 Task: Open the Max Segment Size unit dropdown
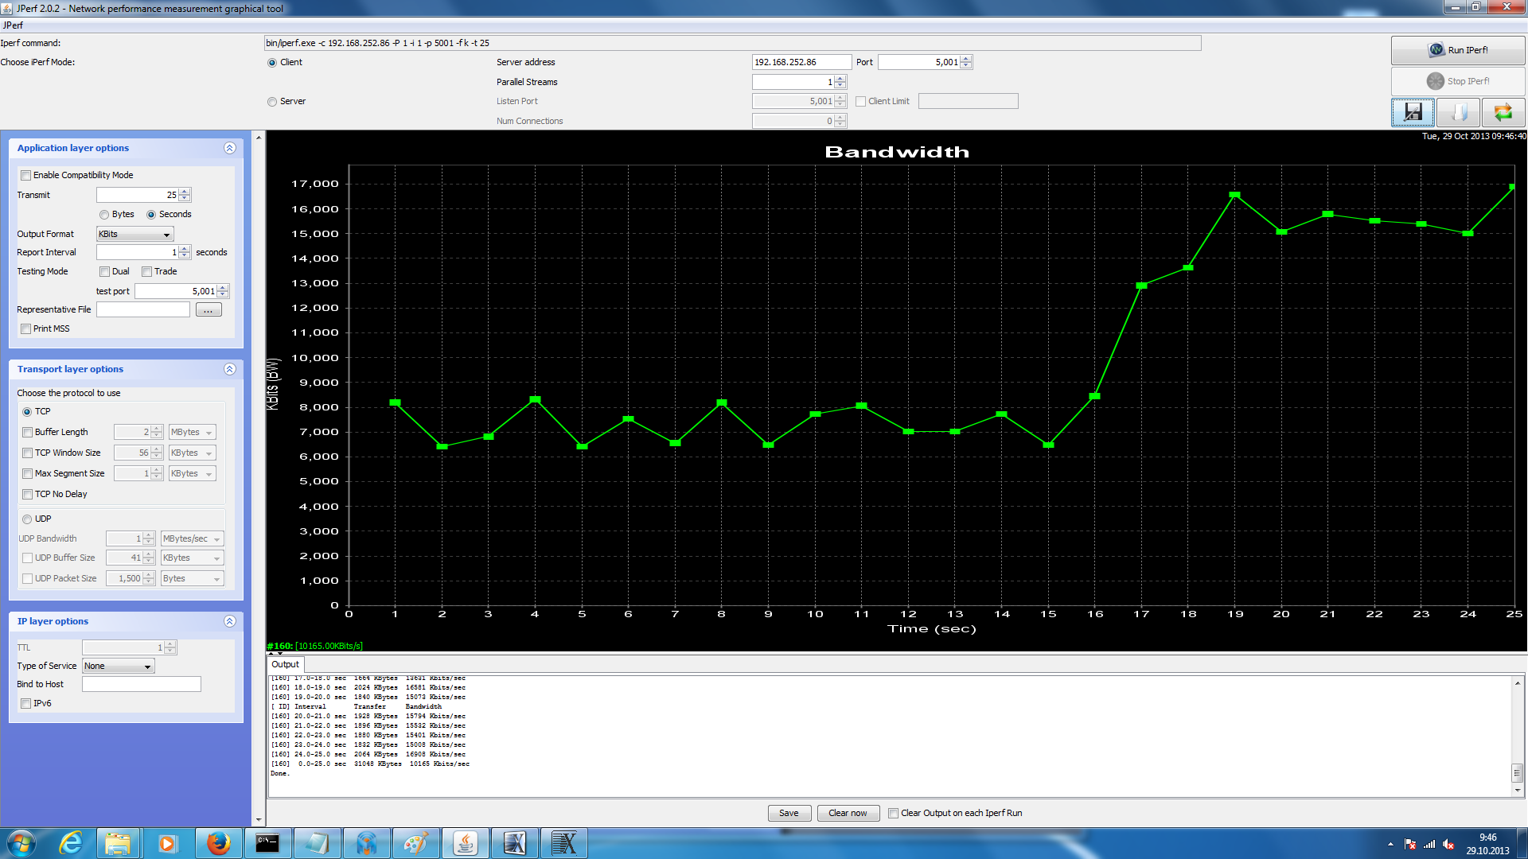pos(192,474)
